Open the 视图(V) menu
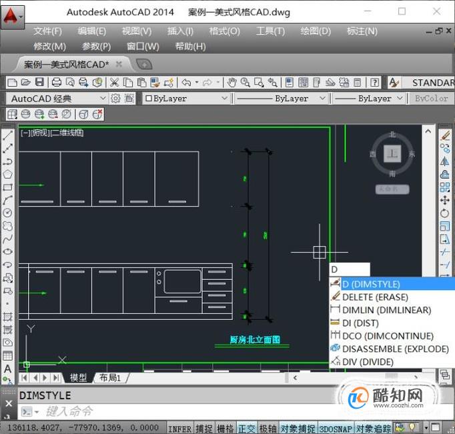The height and width of the screenshot is (434, 455). pos(137,31)
